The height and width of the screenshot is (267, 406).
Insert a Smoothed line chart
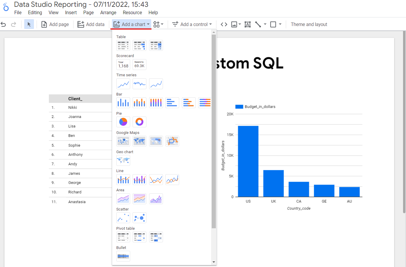[x=172, y=179]
